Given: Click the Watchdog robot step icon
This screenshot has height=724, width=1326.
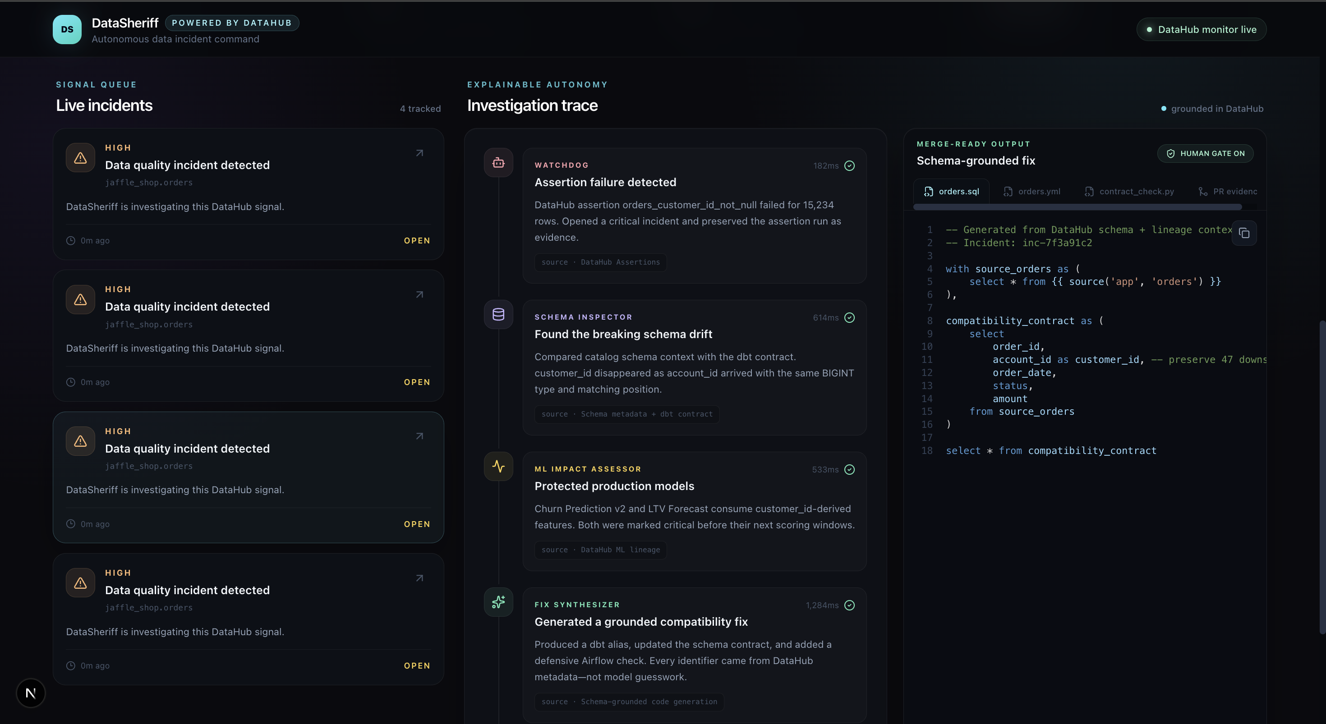Looking at the screenshot, I should (x=498, y=163).
